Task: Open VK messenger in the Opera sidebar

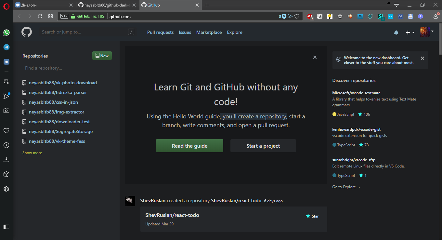Action: (6, 62)
